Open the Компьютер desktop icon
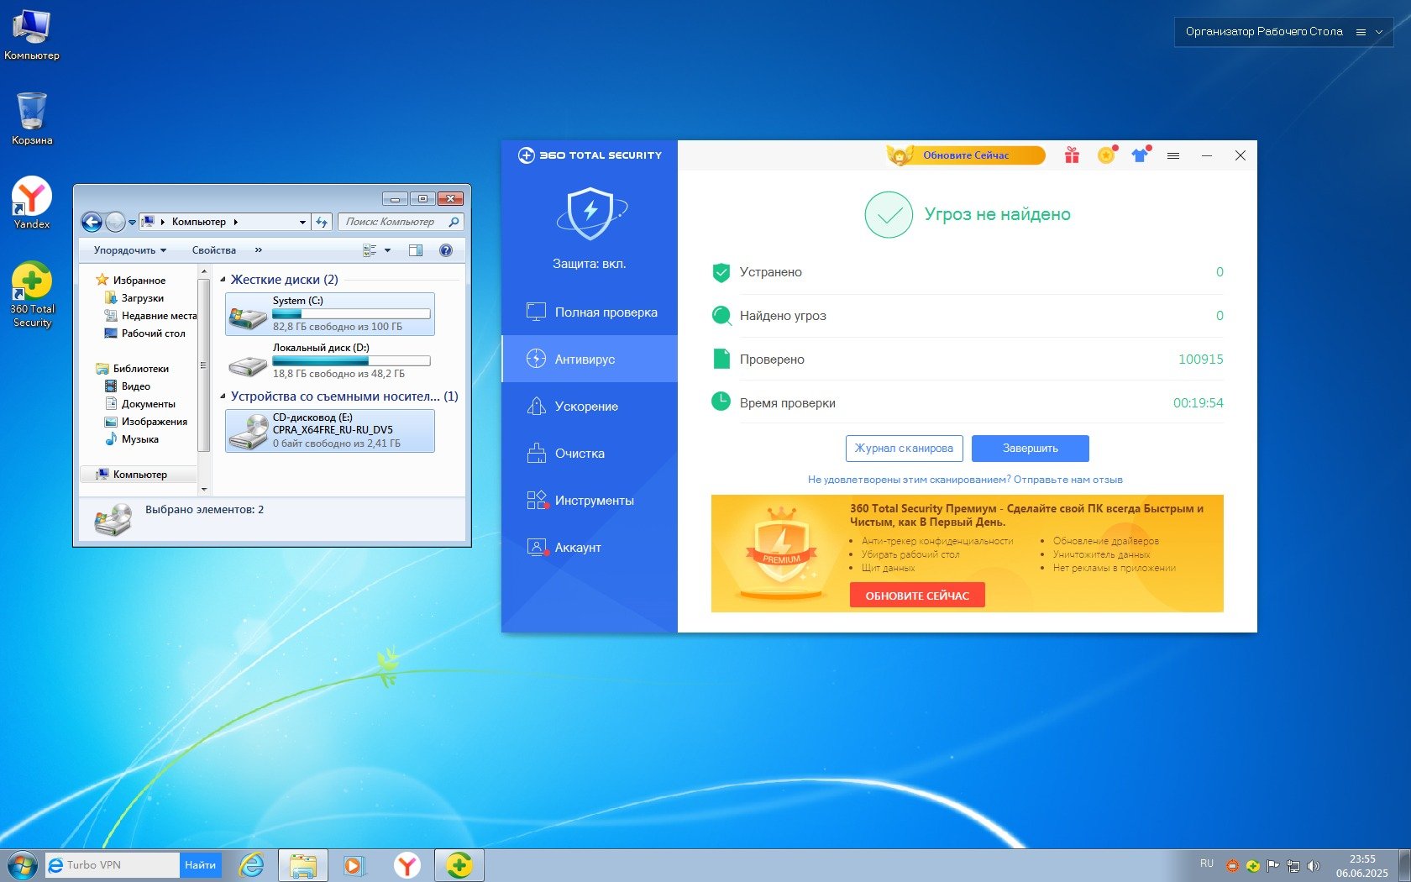Image resolution: width=1411 pixels, height=882 pixels. click(32, 35)
